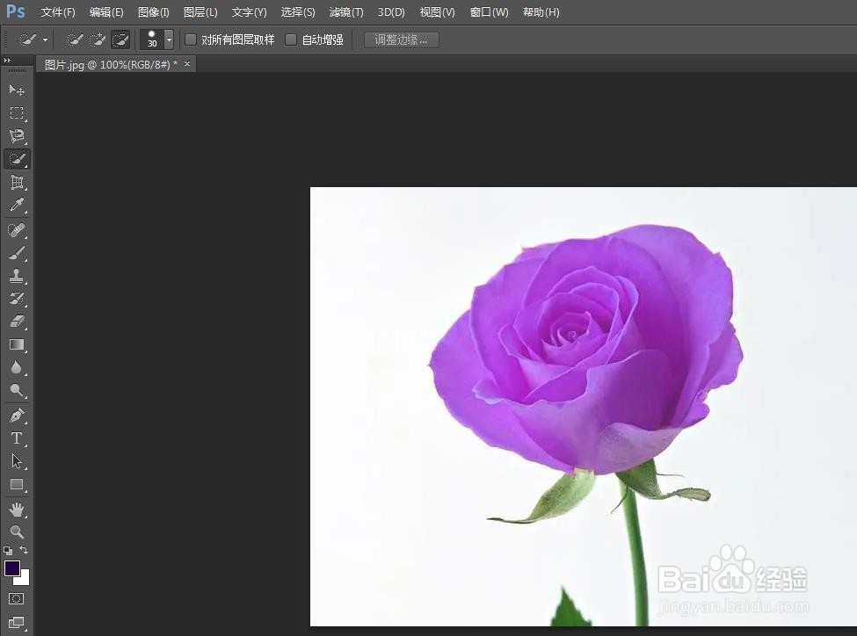
Task: Enable 自动增强 checkbox
Action: [291, 40]
